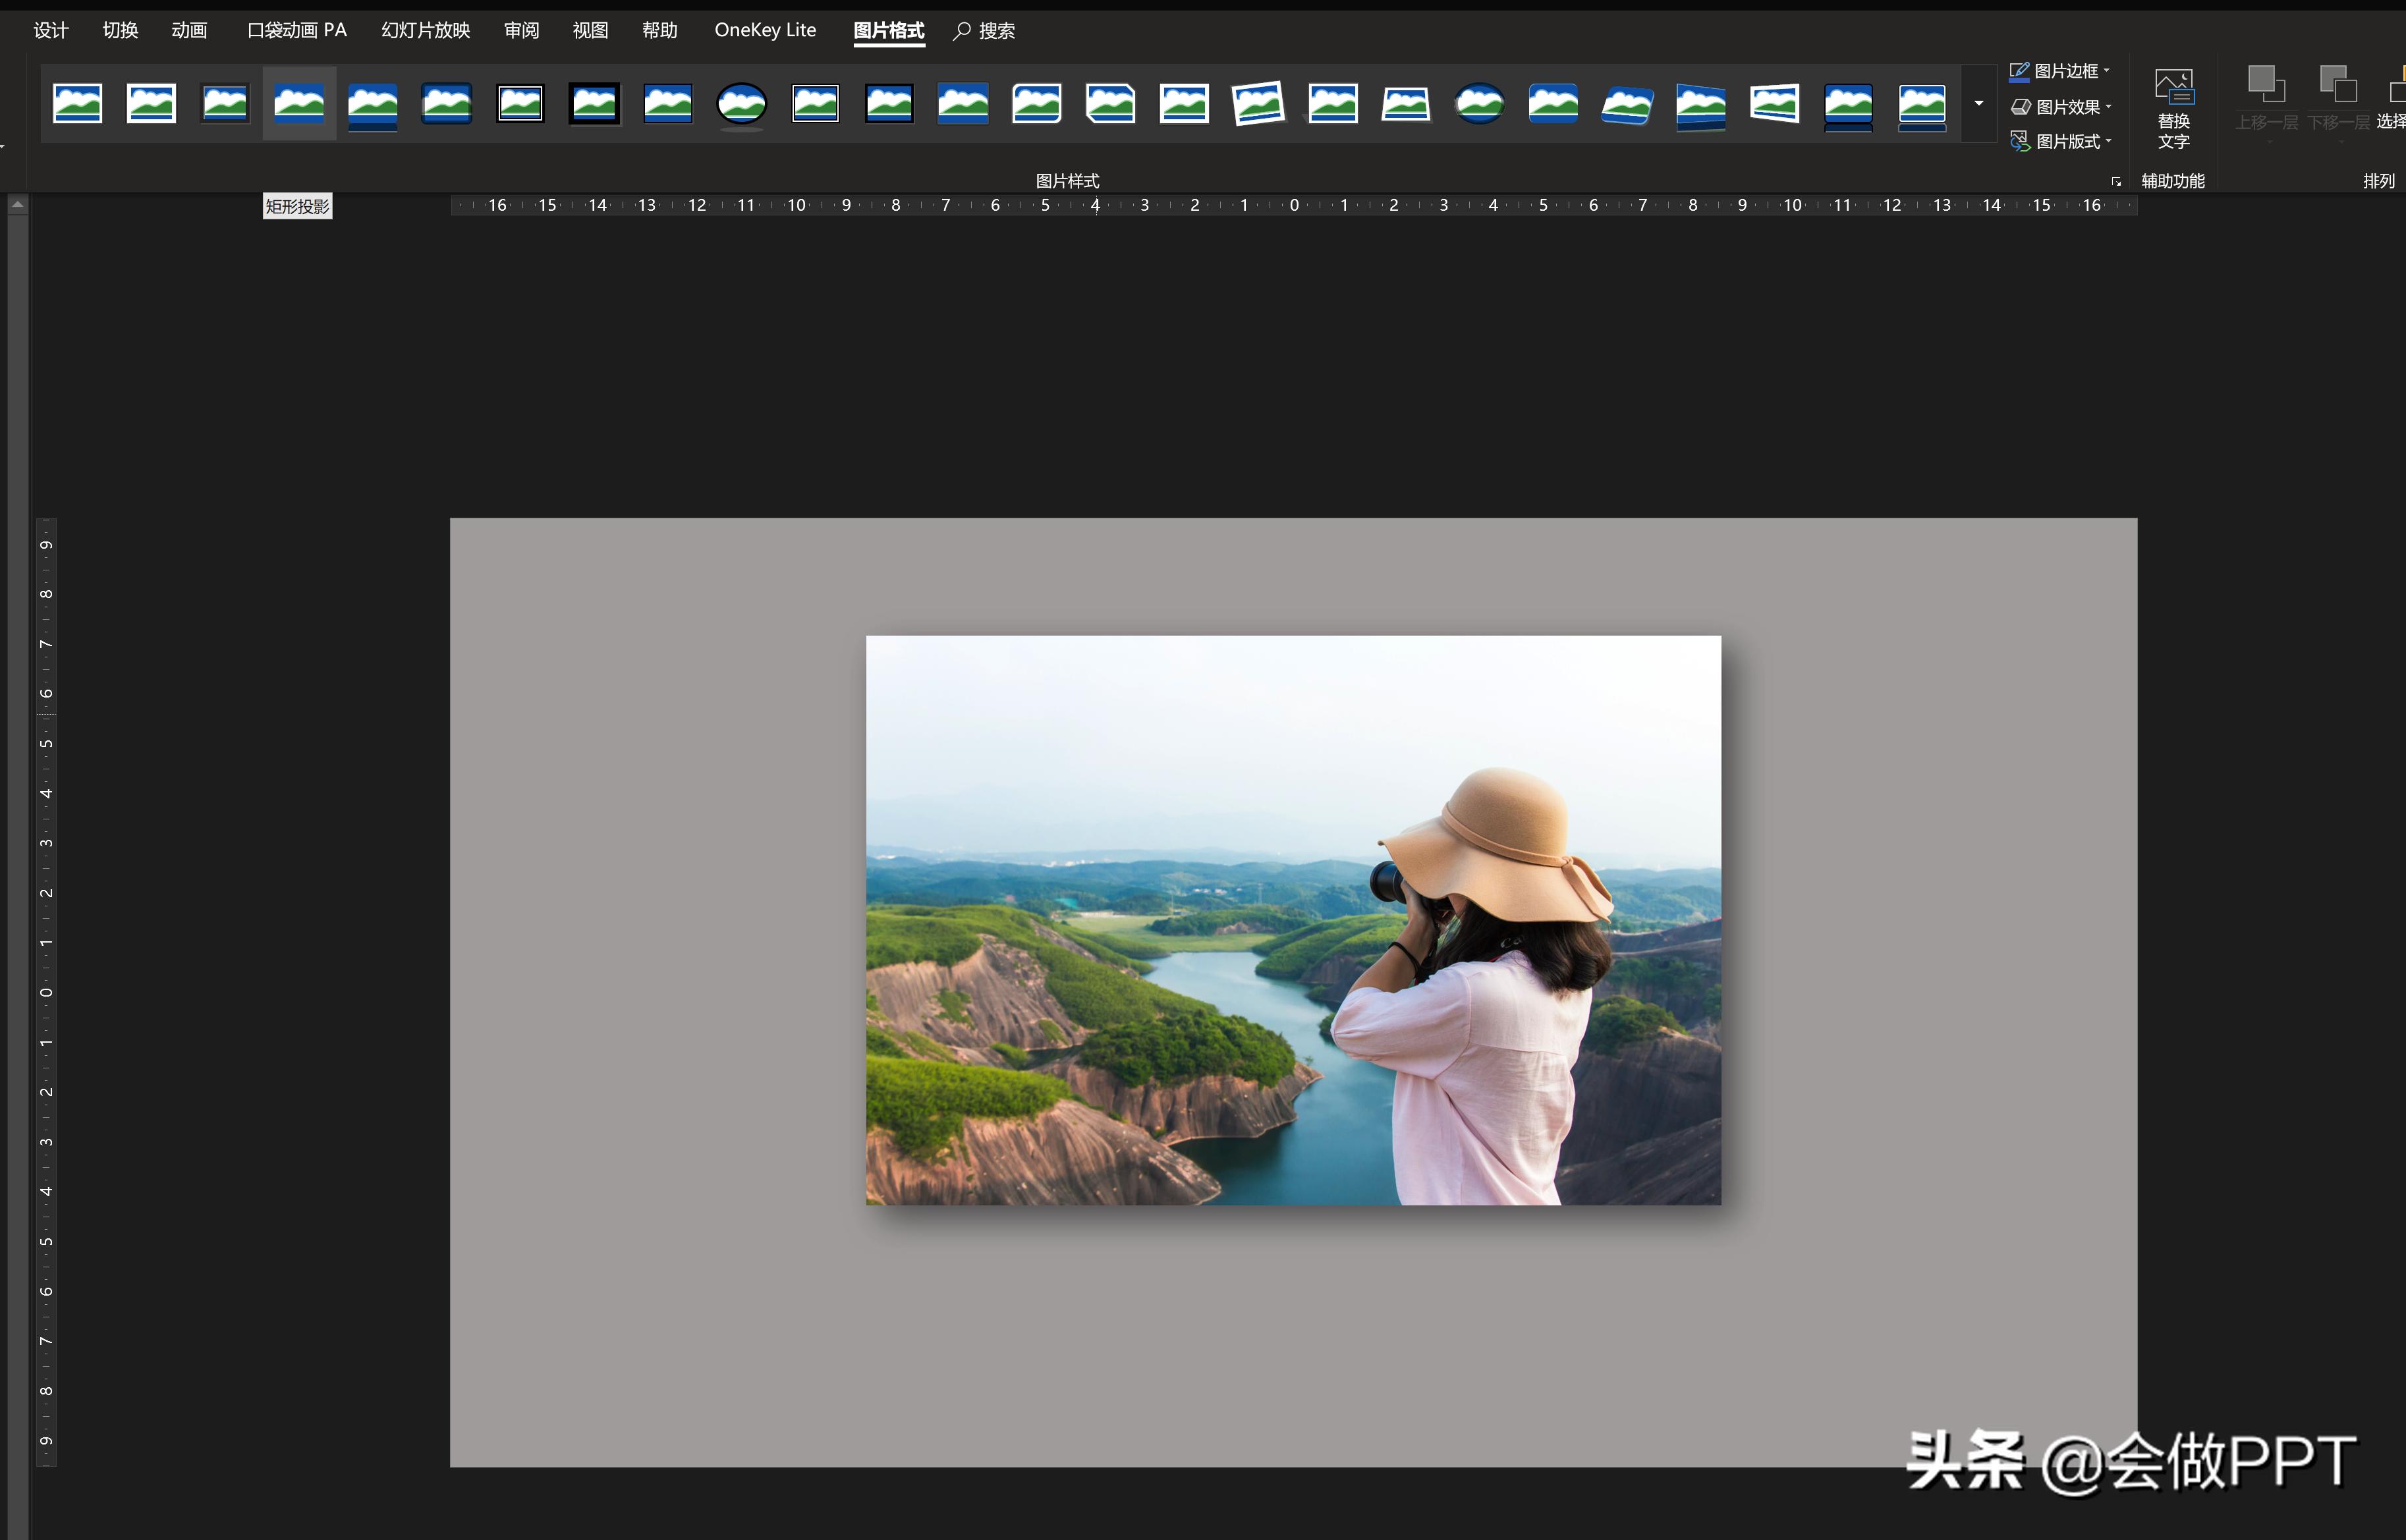The width and height of the screenshot is (2406, 1540).
Task: Select the thick black frame picture style
Action: coord(594,104)
